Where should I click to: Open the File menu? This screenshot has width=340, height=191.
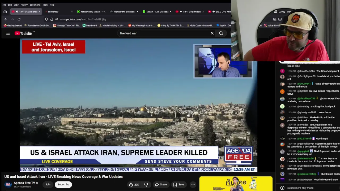coord(4,5)
